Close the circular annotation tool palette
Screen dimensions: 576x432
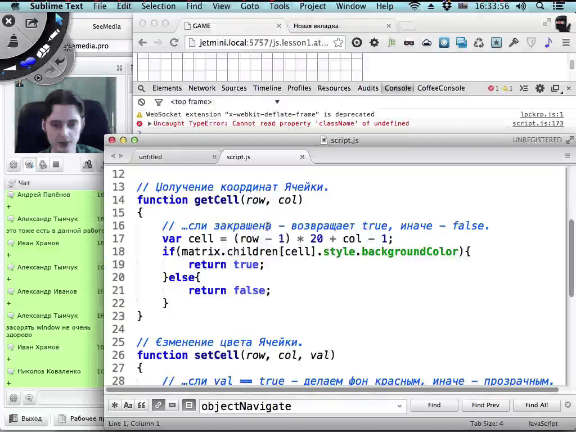[x=8, y=21]
